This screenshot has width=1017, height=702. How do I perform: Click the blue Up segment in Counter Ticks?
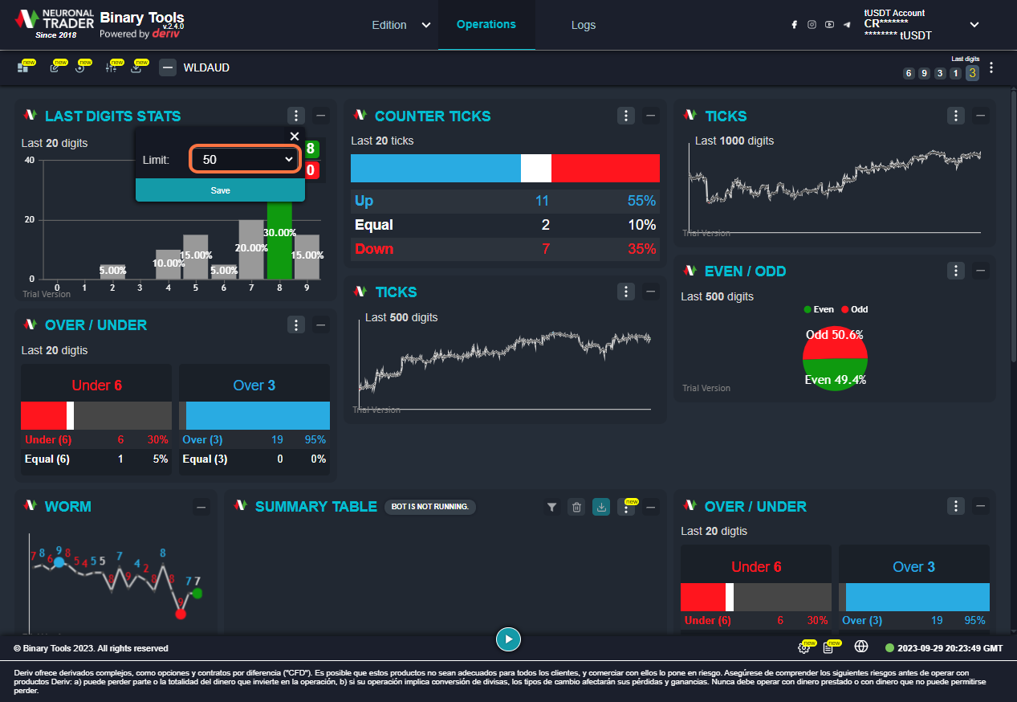click(x=436, y=169)
